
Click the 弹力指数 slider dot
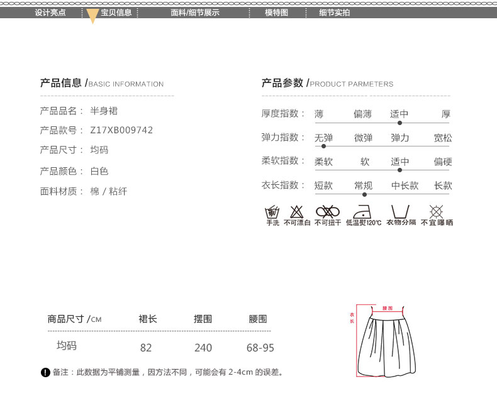tap(323, 146)
